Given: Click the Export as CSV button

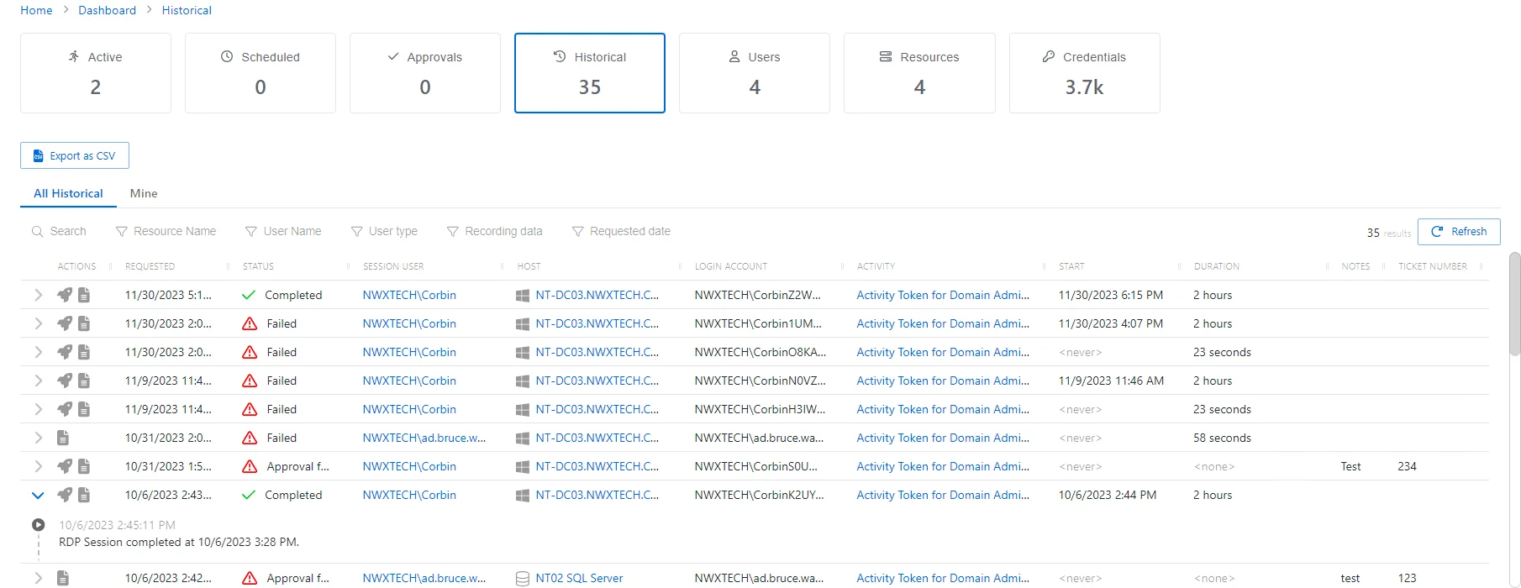Looking at the screenshot, I should (x=75, y=155).
